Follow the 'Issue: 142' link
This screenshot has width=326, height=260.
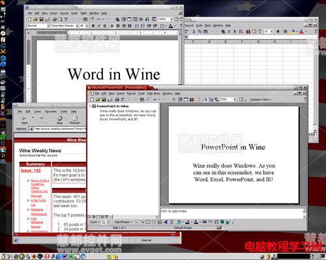coord(31,170)
